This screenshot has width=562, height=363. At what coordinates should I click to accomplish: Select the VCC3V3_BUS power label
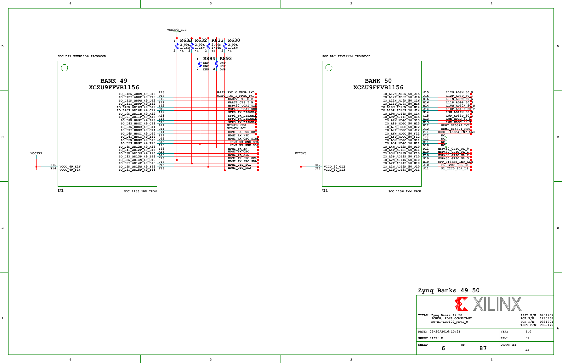[177, 30]
